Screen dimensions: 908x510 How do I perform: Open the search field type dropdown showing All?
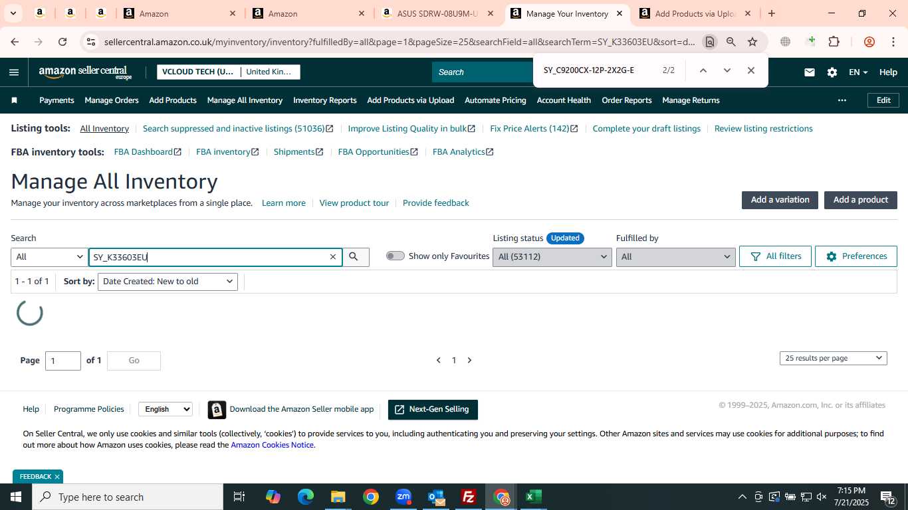click(x=49, y=257)
